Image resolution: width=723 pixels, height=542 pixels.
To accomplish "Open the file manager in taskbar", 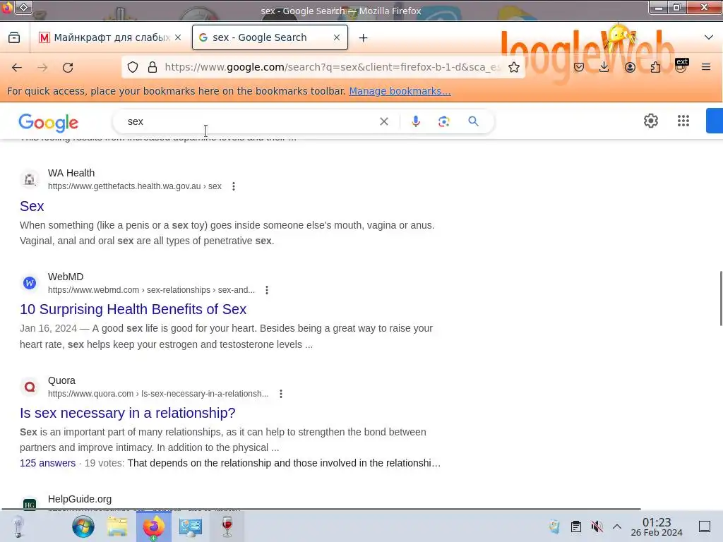I will 117,526.
